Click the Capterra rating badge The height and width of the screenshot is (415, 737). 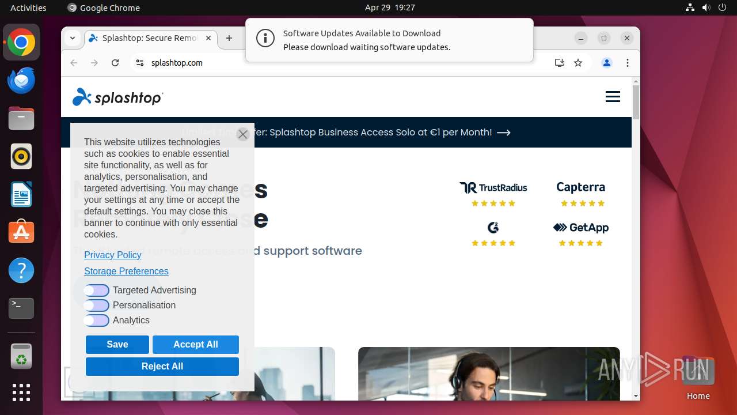tap(581, 194)
